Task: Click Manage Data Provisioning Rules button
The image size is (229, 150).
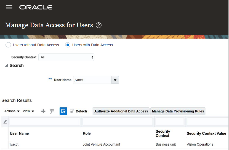Action: coord(178,111)
